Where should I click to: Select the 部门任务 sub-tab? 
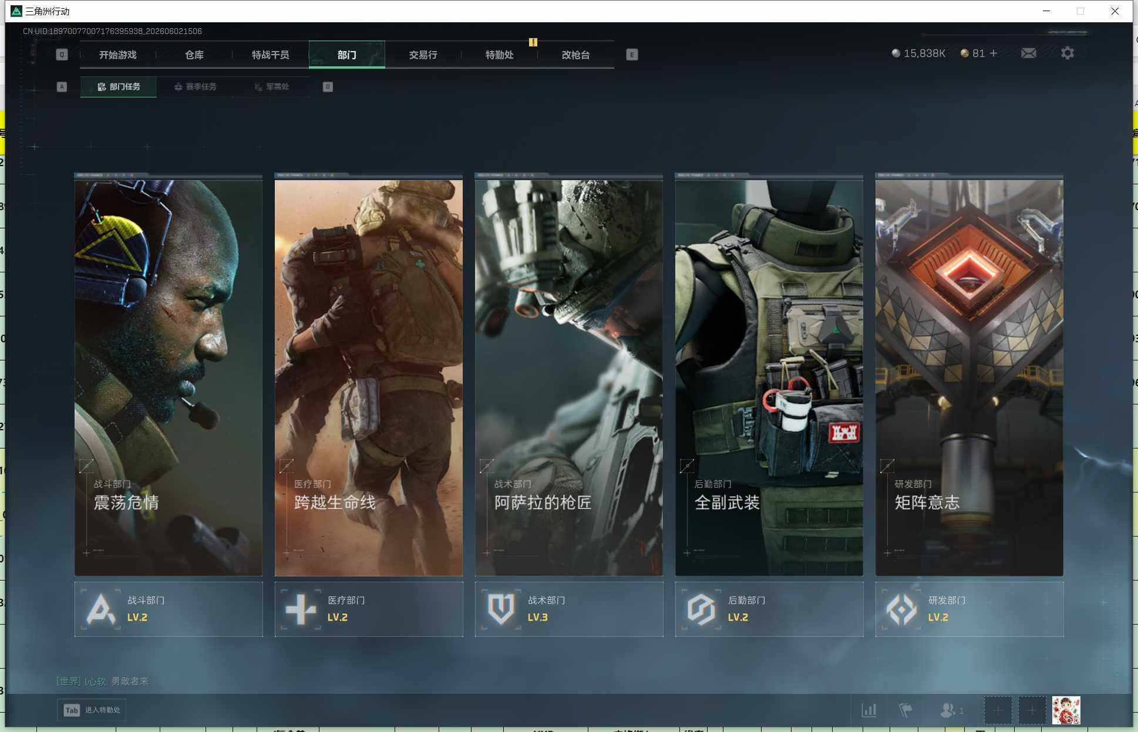[119, 87]
